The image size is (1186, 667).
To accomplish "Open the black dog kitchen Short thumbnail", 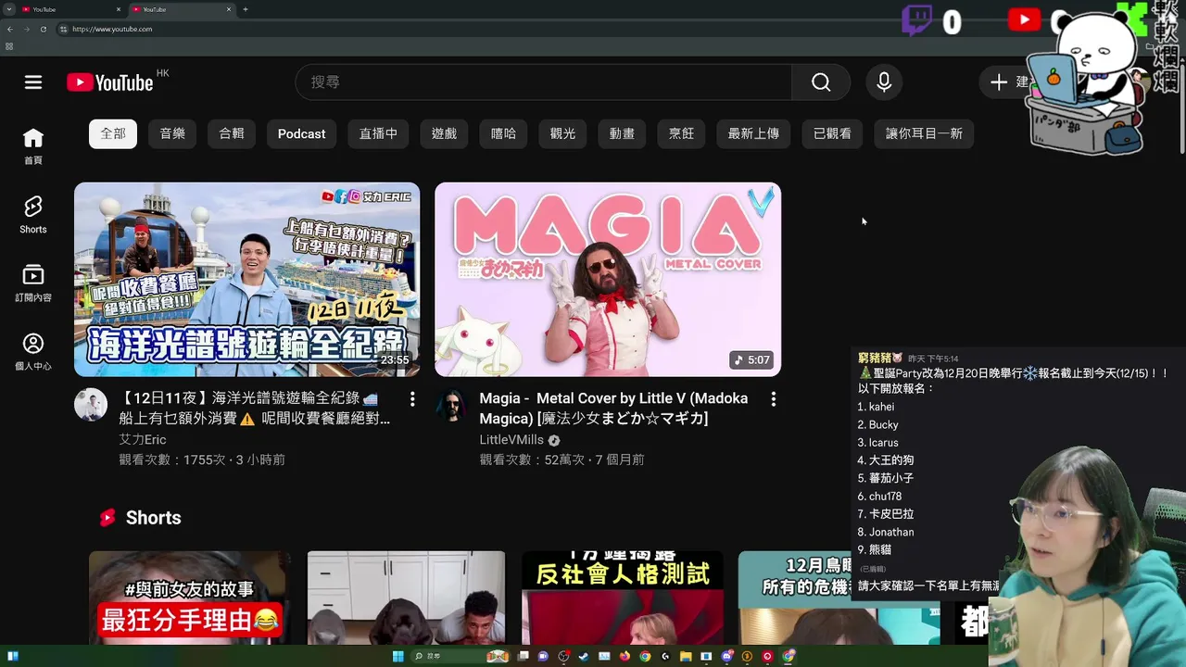I will (406, 598).
